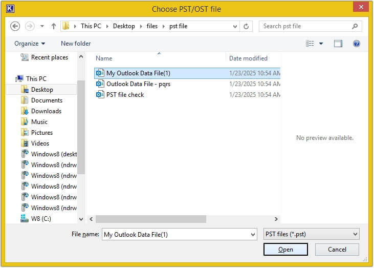Change your view icon button
Screen dimensions: 374x268
pos(310,44)
